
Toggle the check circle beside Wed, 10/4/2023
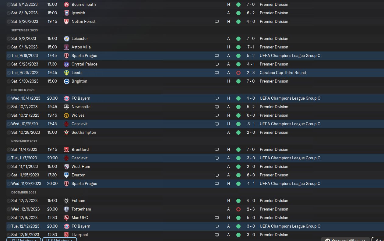point(9,98)
